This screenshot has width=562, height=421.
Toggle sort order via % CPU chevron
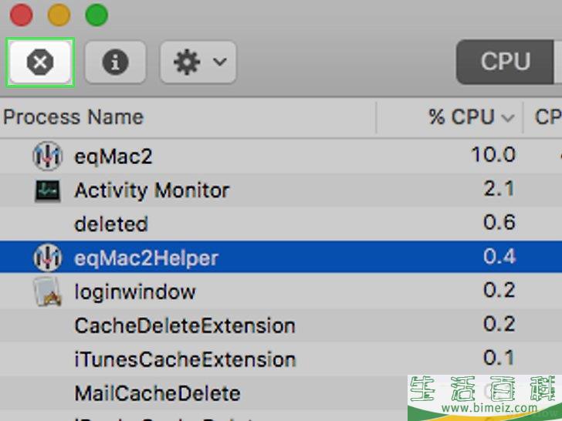pos(507,117)
